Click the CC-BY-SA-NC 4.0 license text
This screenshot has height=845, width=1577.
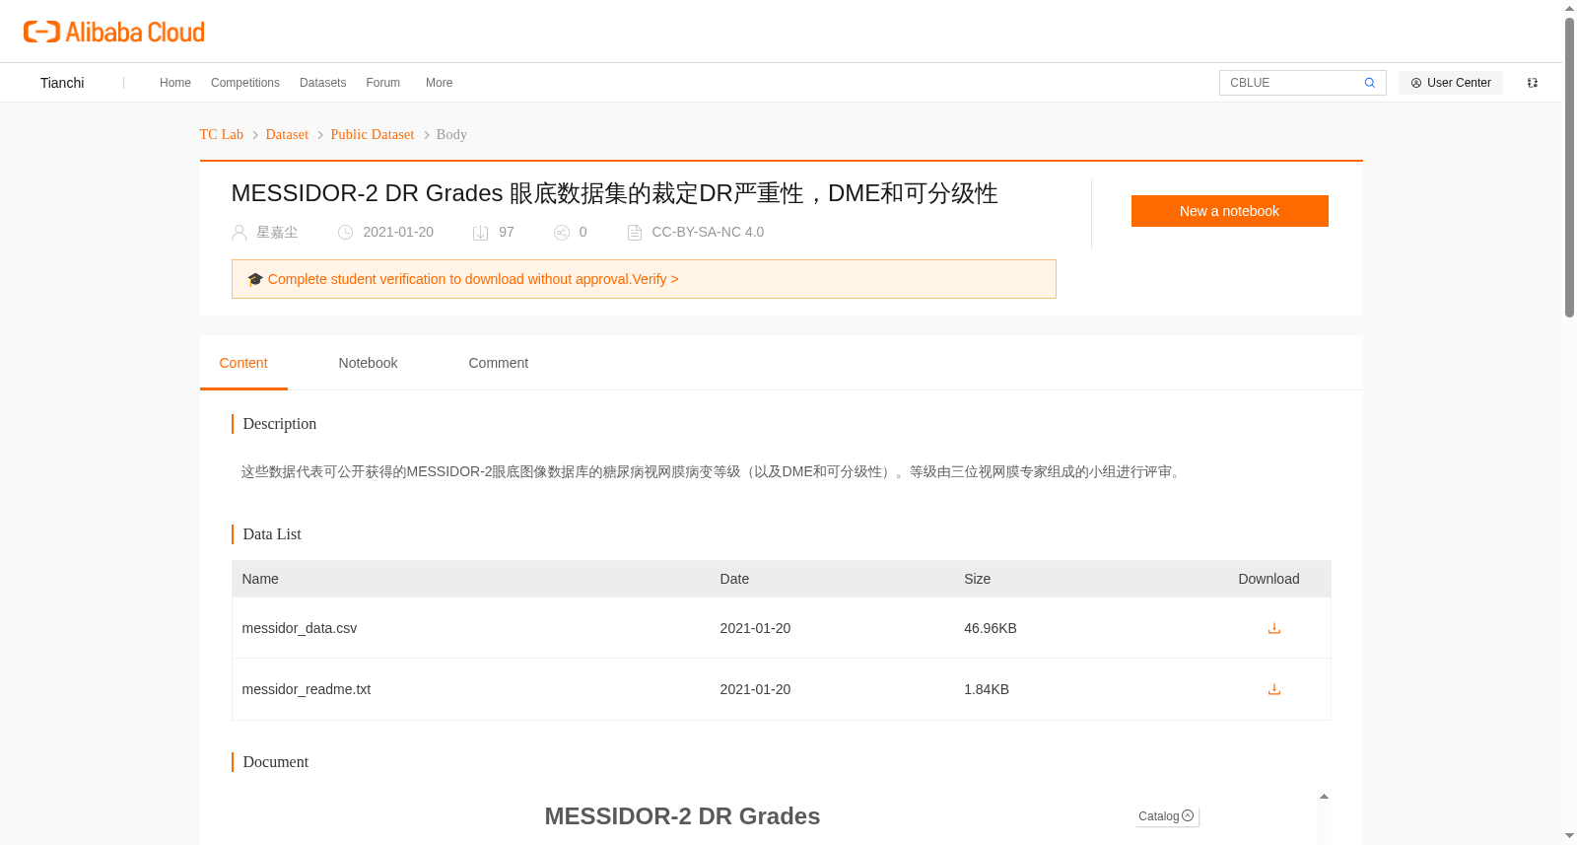pyautogui.click(x=708, y=232)
